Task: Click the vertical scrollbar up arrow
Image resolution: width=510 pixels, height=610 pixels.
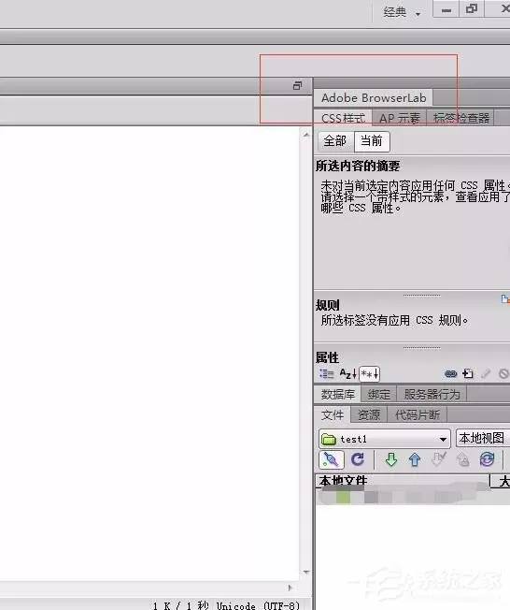Action: pyautogui.click(x=306, y=136)
